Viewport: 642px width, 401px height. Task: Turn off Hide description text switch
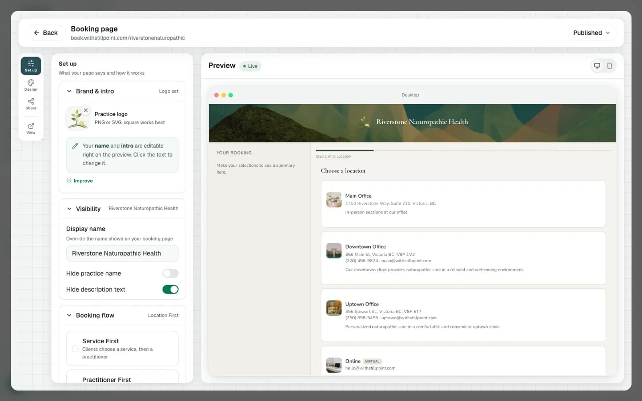[x=171, y=290]
